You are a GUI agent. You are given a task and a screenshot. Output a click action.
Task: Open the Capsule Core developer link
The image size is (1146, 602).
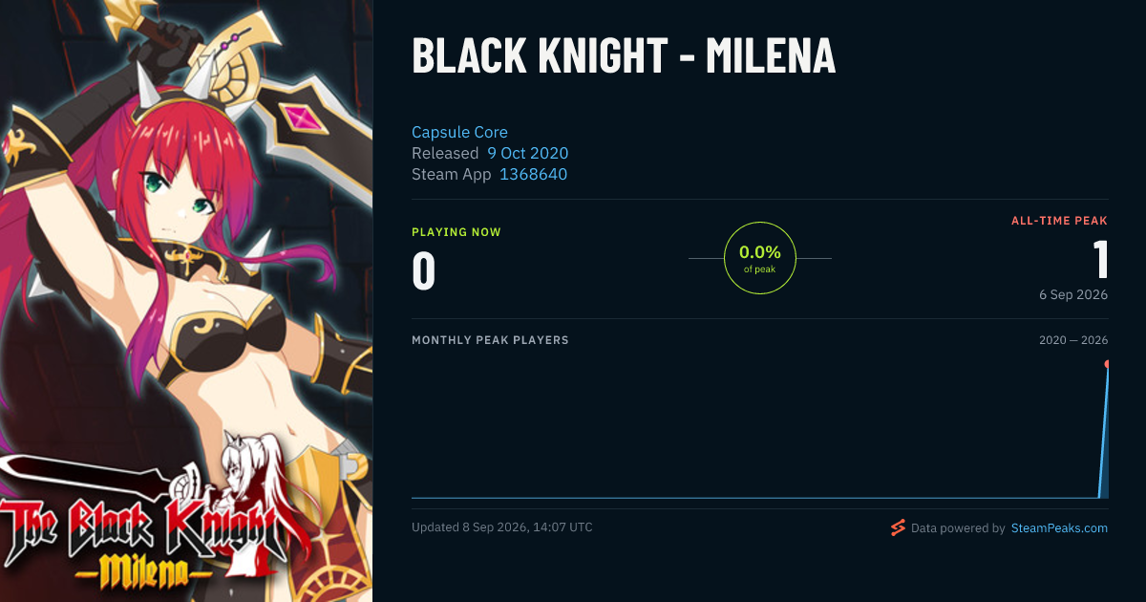coord(459,132)
